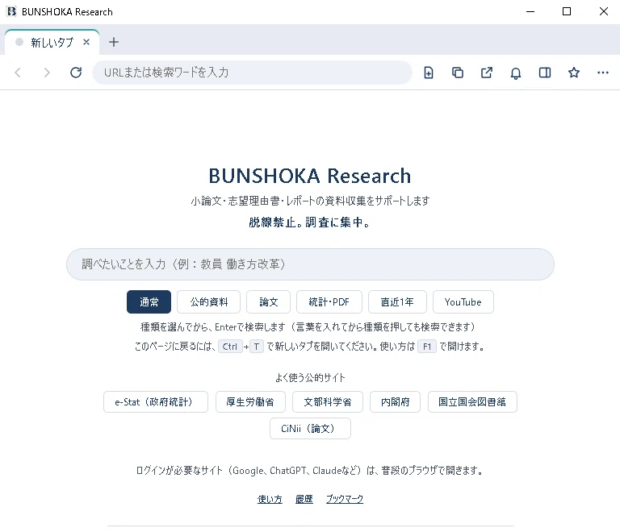Open CiNii（論文）site
Image resolution: width=620 pixels, height=532 pixels.
point(310,428)
